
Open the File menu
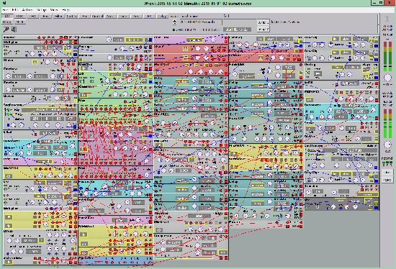[x=5, y=10]
